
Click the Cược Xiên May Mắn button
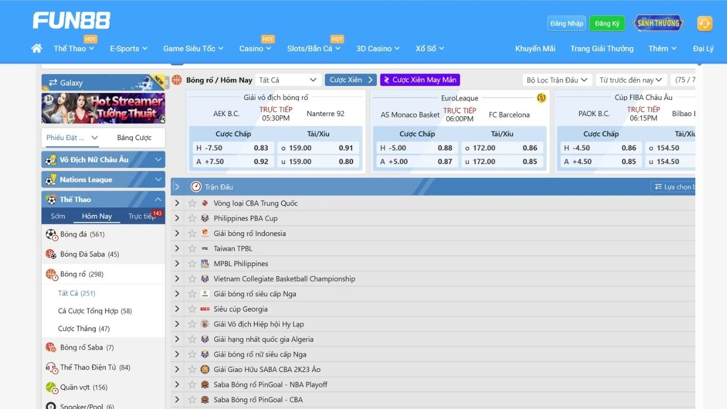(419, 79)
